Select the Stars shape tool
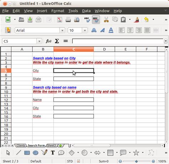This screenshot has height=164, width=169. (136, 153)
